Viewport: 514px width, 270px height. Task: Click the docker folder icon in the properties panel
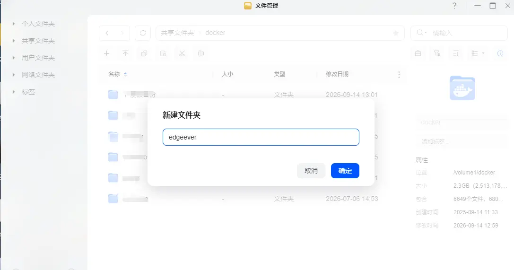click(462, 88)
